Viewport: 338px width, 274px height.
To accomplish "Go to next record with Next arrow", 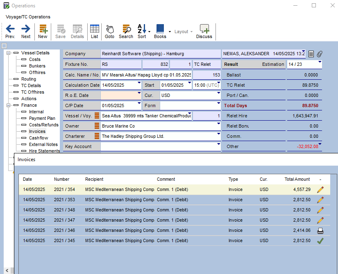I will click(x=26, y=31).
